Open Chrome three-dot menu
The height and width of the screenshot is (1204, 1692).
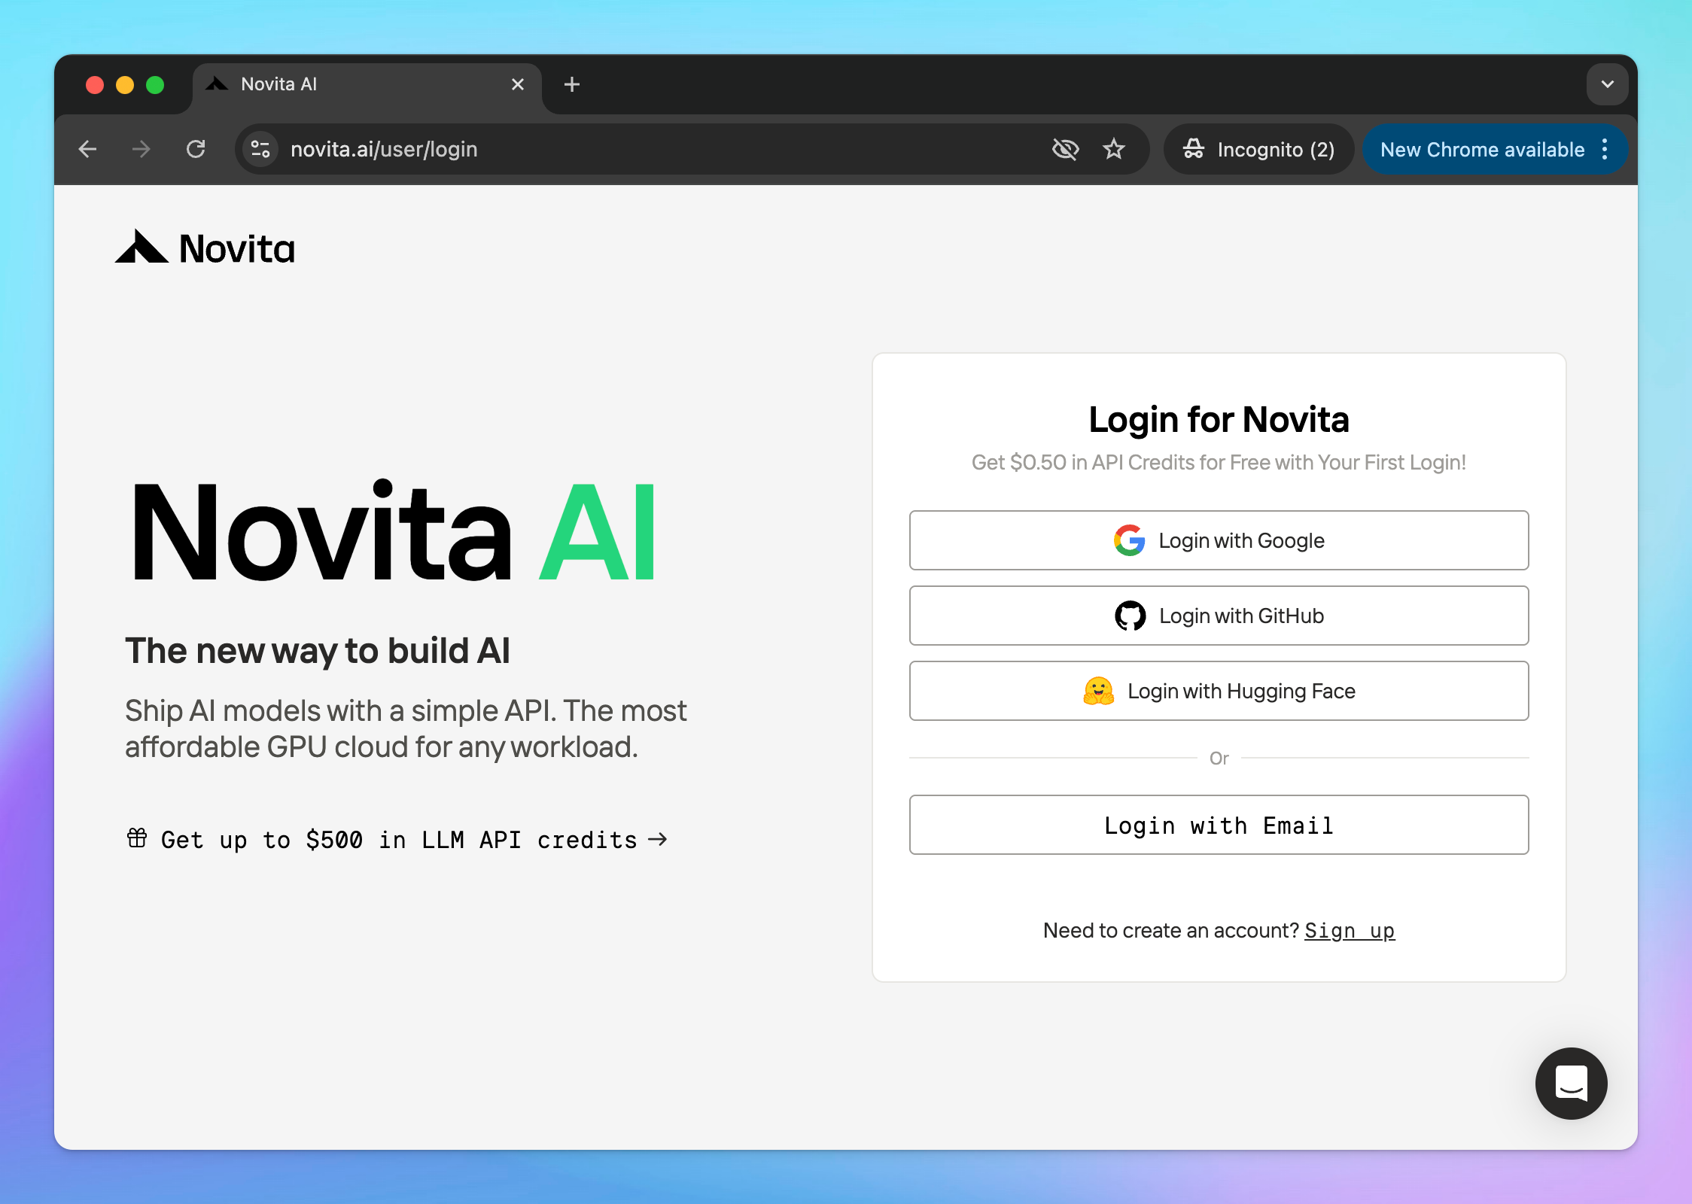1605,149
